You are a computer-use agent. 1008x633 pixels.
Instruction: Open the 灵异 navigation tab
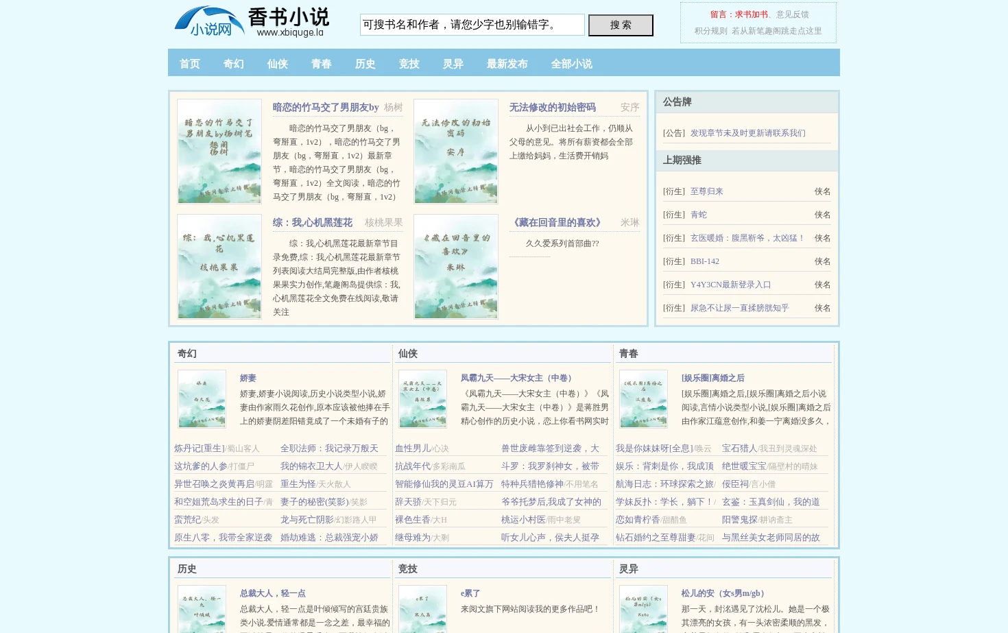[x=453, y=64]
